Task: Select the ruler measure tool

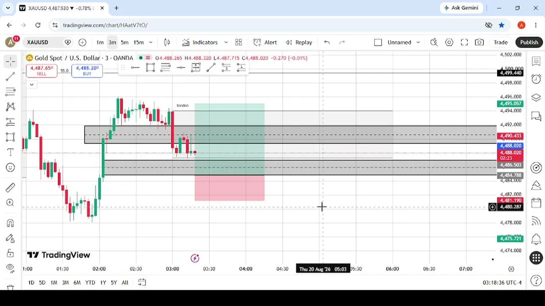Action: [11, 187]
